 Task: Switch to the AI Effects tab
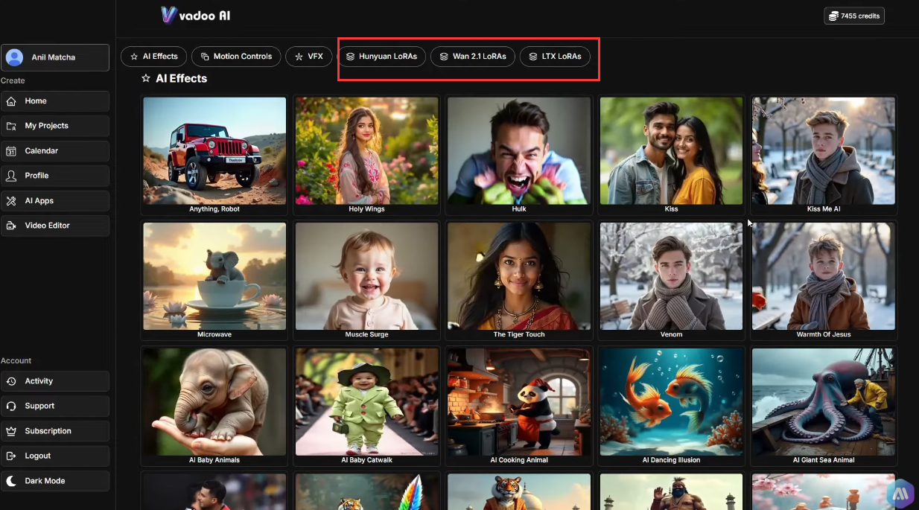tap(154, 57)
